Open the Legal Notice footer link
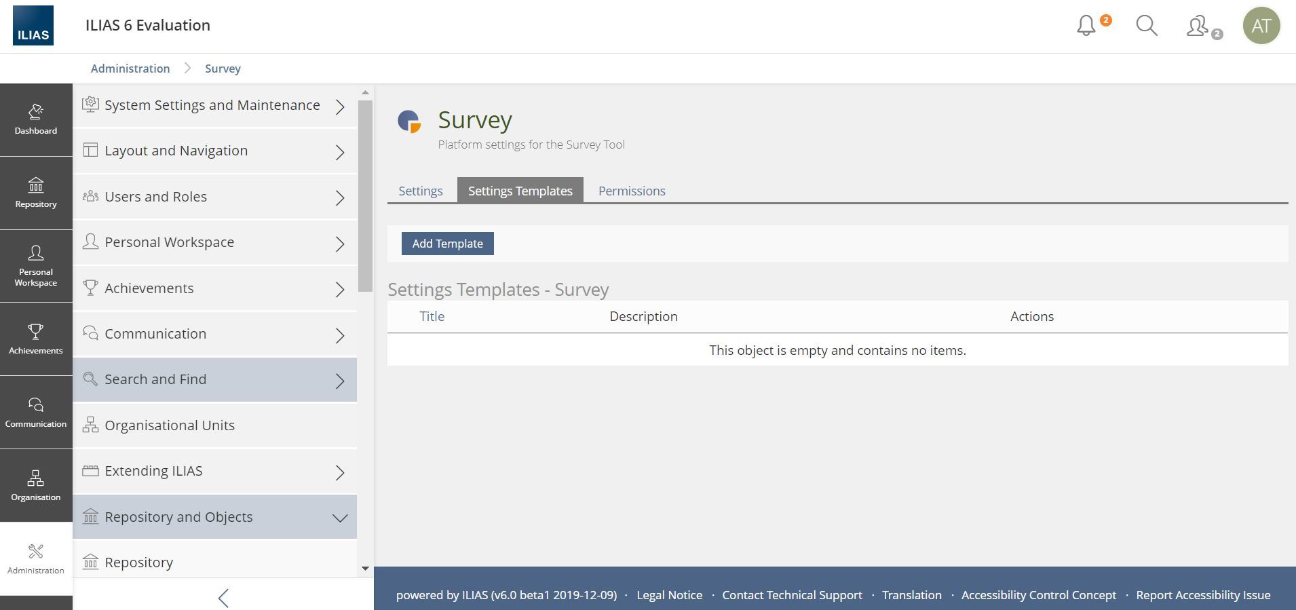The width and height of the screenshot is (1296, 610). point(669,595)
